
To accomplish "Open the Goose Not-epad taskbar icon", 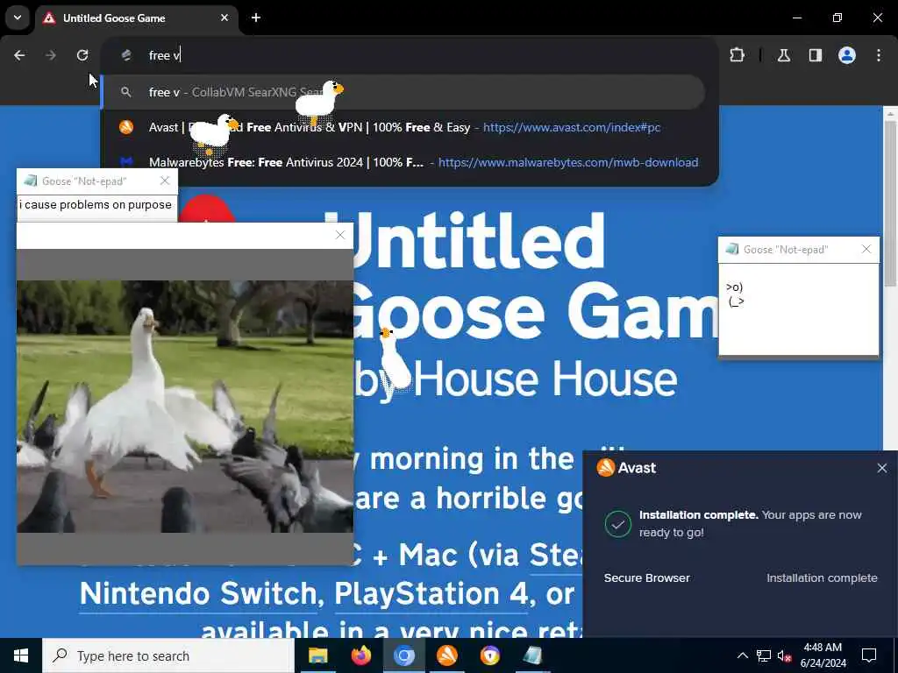I will coord(532,655).
